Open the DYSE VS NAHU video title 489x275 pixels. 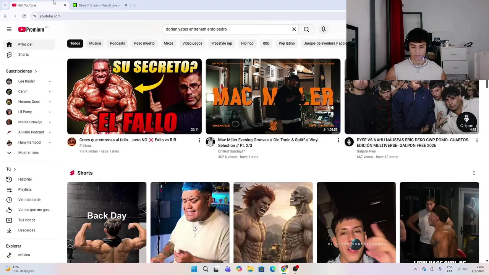tap(413, 142)
